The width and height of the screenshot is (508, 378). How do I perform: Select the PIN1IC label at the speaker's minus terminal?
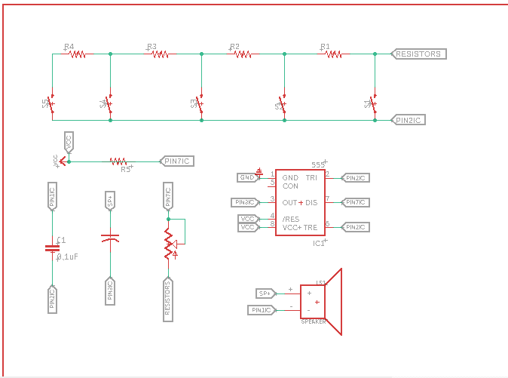pyautogui.click(x=261, y=310)
